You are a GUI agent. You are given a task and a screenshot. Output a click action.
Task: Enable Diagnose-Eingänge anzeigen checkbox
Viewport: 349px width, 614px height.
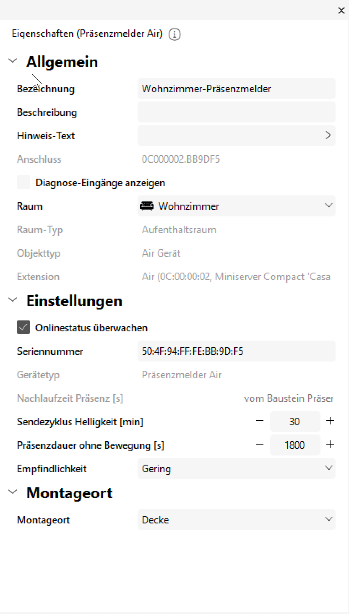[x=23, y=182]
